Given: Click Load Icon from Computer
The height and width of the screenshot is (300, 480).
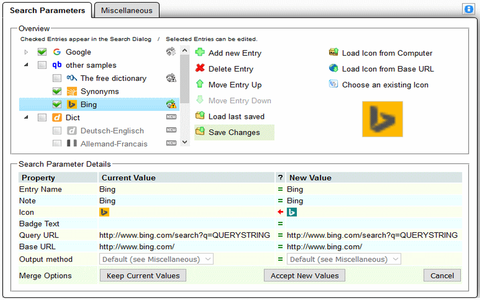Looking at the screenshot, I should point(387,53).
